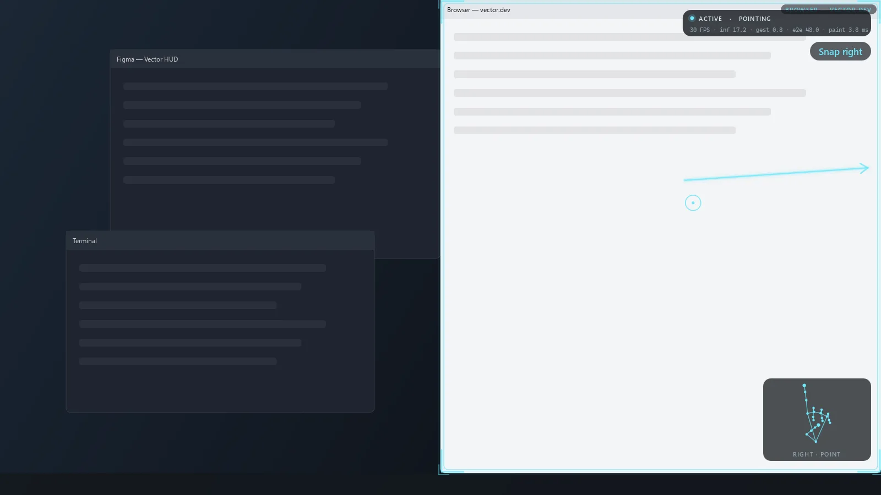Click the inf 17.2 latency value
The image size is (881, 495).
tap(733, 30)
